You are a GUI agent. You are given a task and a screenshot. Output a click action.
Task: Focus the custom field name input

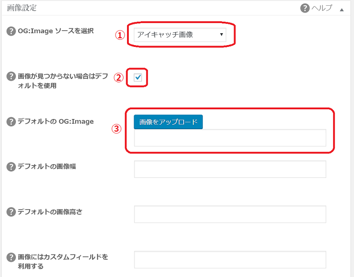[230, 260]
